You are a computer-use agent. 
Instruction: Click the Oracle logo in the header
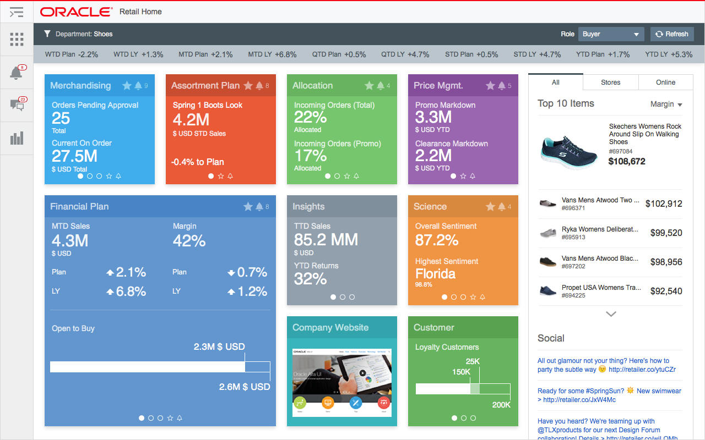[76, 11]
